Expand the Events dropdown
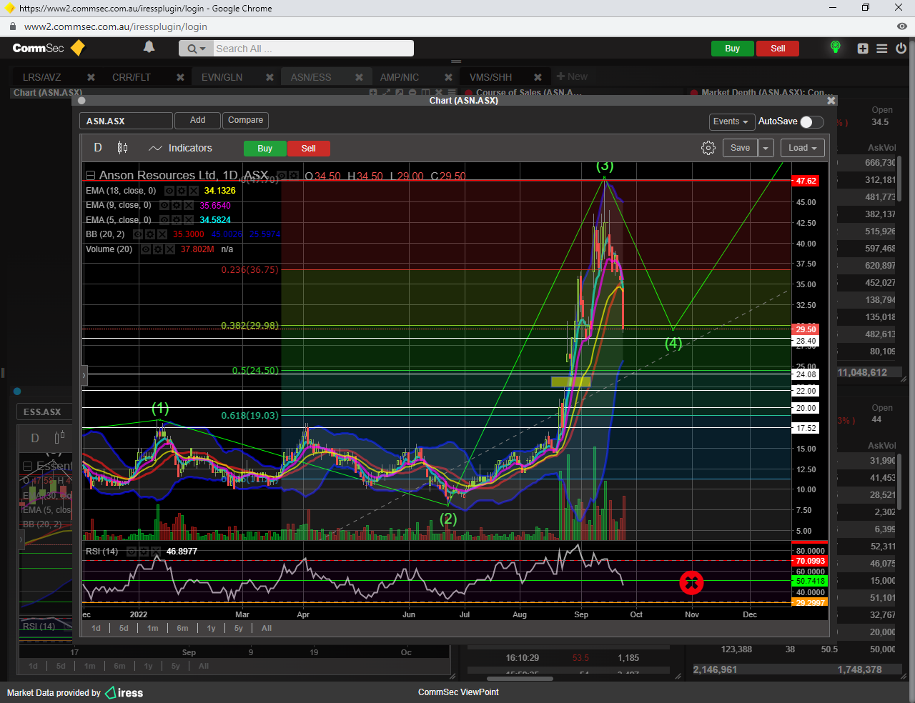 click(731, 121)
